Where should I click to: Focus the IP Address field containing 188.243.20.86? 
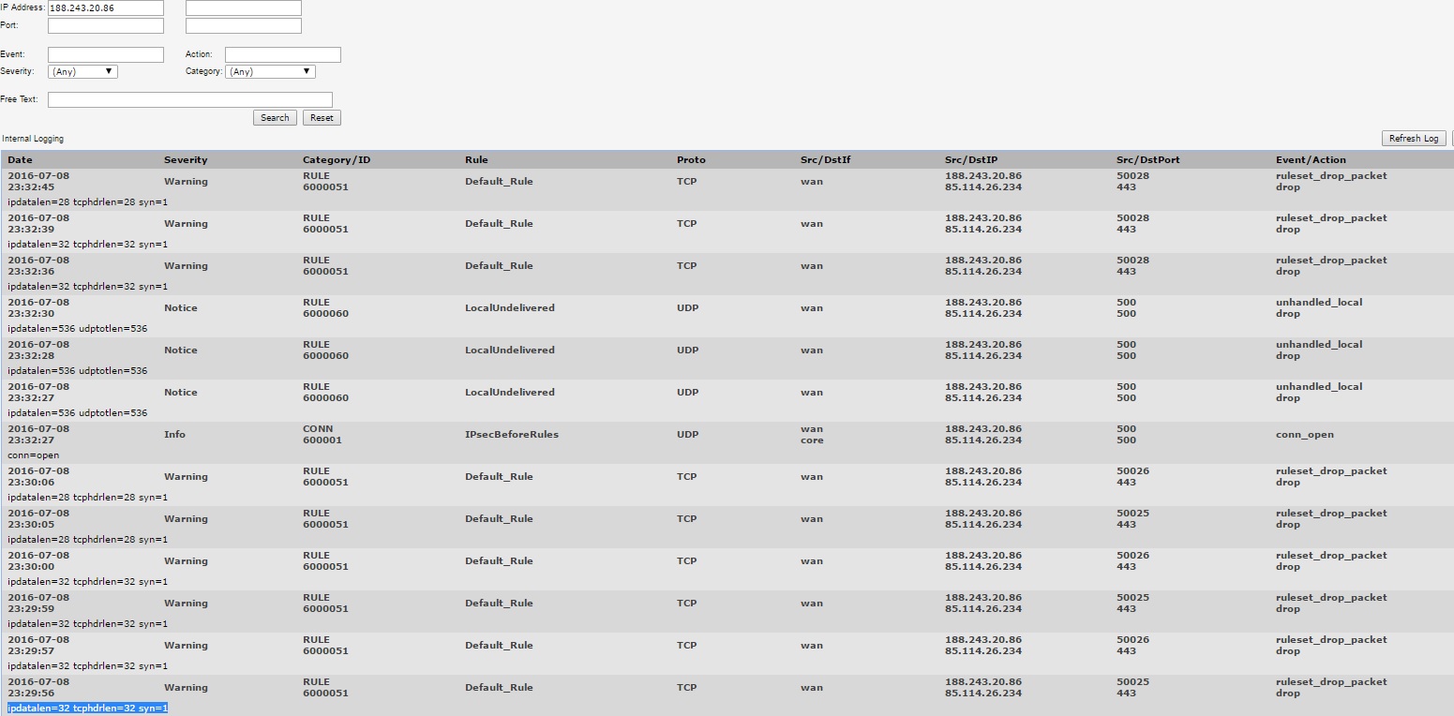[105, 8]
